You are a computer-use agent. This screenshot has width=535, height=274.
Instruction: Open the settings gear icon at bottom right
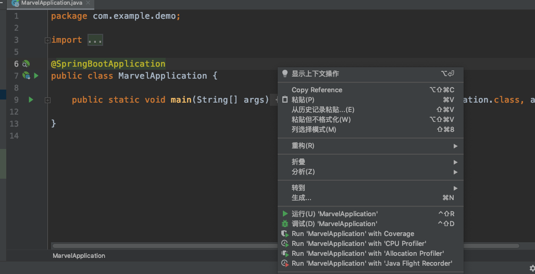coord(531,269)
